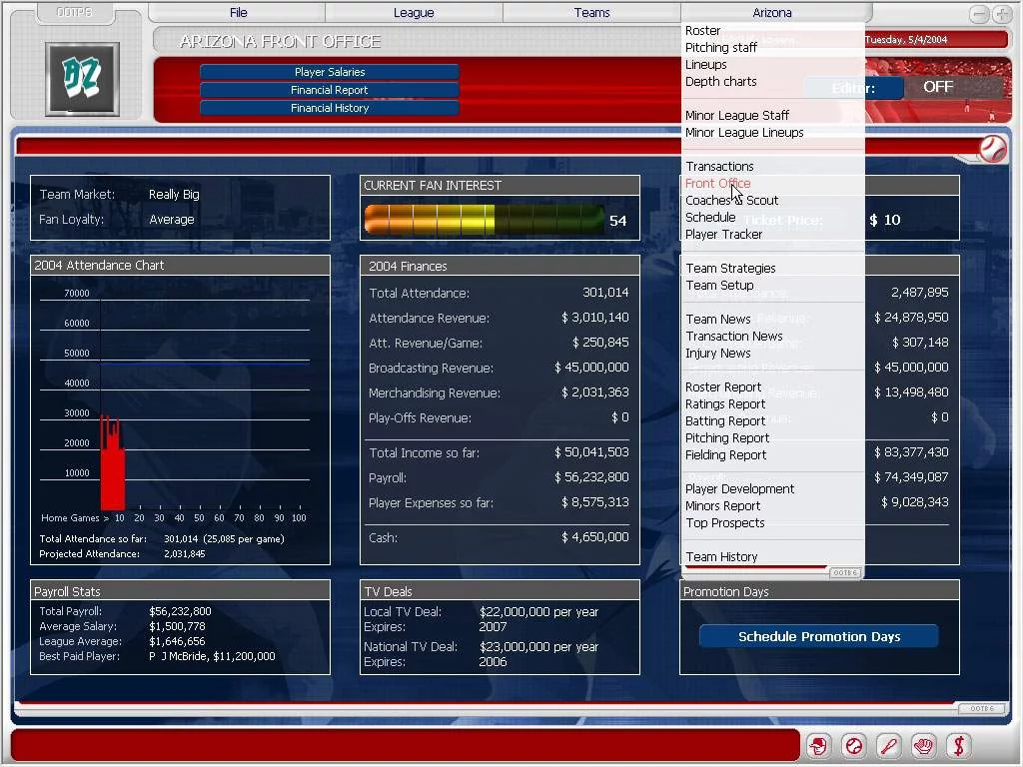The width and height of the screenshot is (1023, 767).
Task: Open Minor League Lineups entry
Action: click(744, 133)
